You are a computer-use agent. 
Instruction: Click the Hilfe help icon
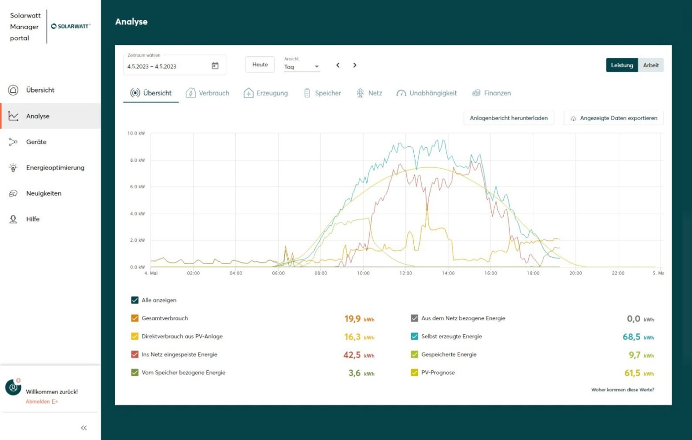13,219
